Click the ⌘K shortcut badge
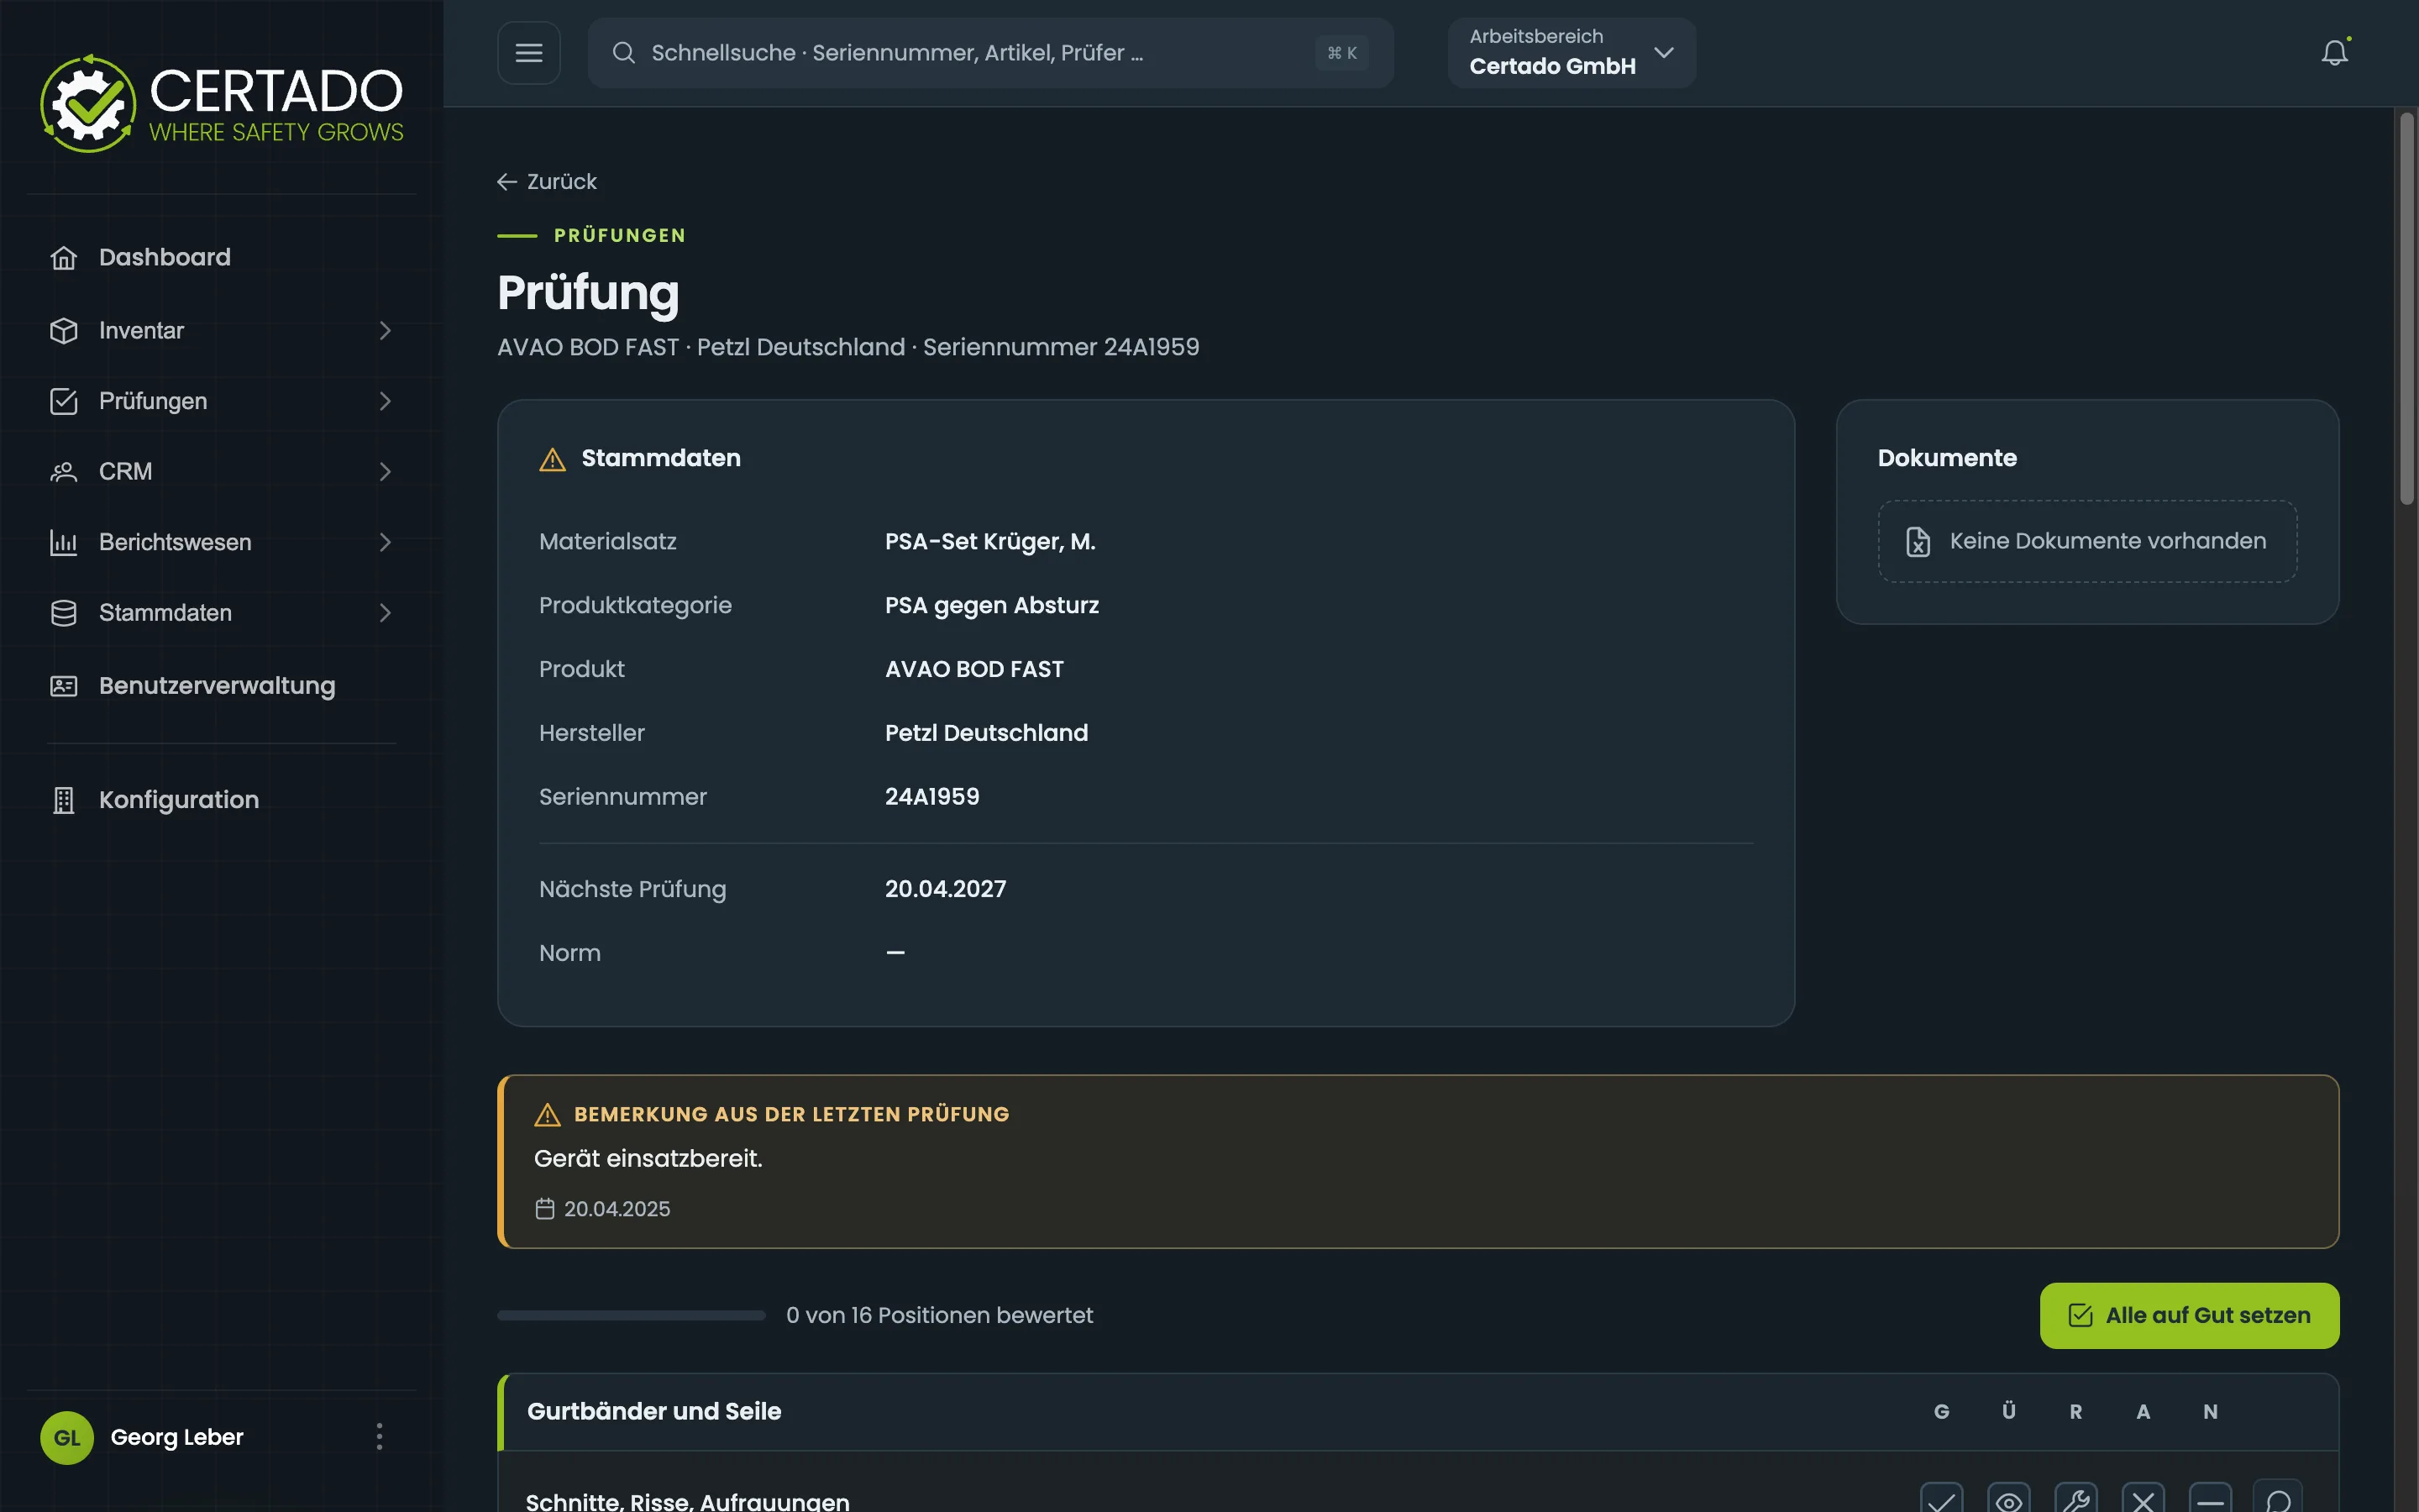The width and height of the screenshot is (2419, 1512). [1341, 53]
